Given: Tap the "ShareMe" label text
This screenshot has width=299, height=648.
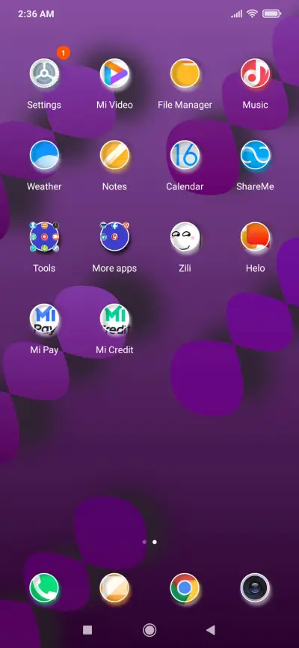Looking at the screenshot, I should (255, 187).
